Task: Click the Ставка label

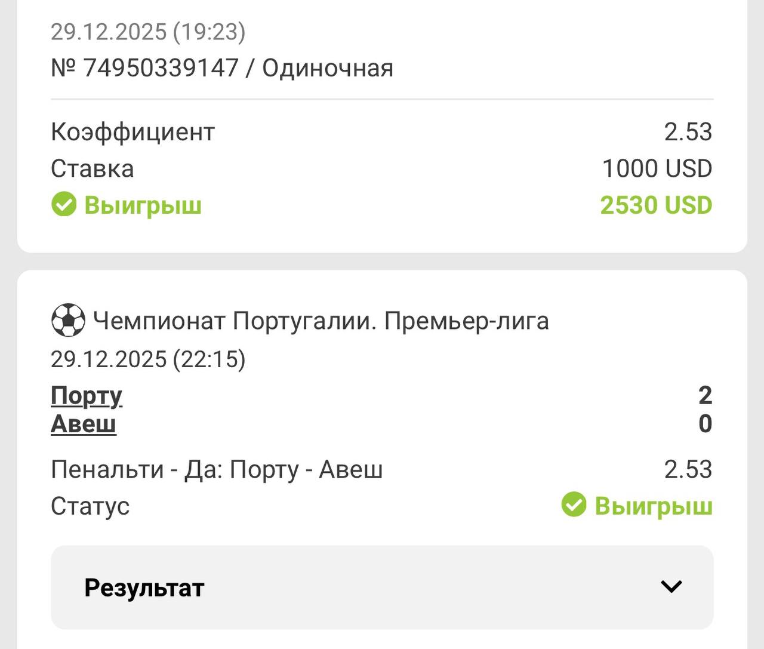Action: (x=93, y=168)
